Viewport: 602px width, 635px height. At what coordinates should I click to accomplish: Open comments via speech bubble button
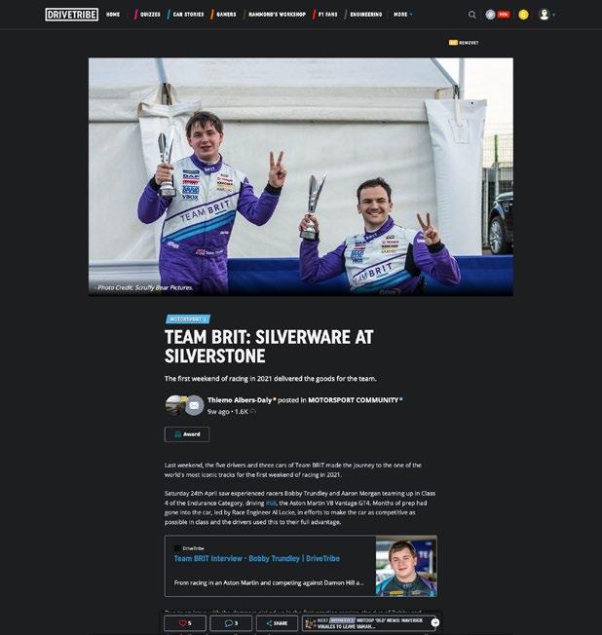click(231, 623)
